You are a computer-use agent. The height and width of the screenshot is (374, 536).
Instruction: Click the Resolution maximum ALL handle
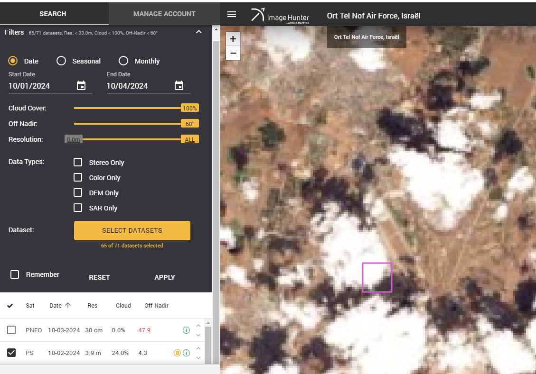pos(190,139)
